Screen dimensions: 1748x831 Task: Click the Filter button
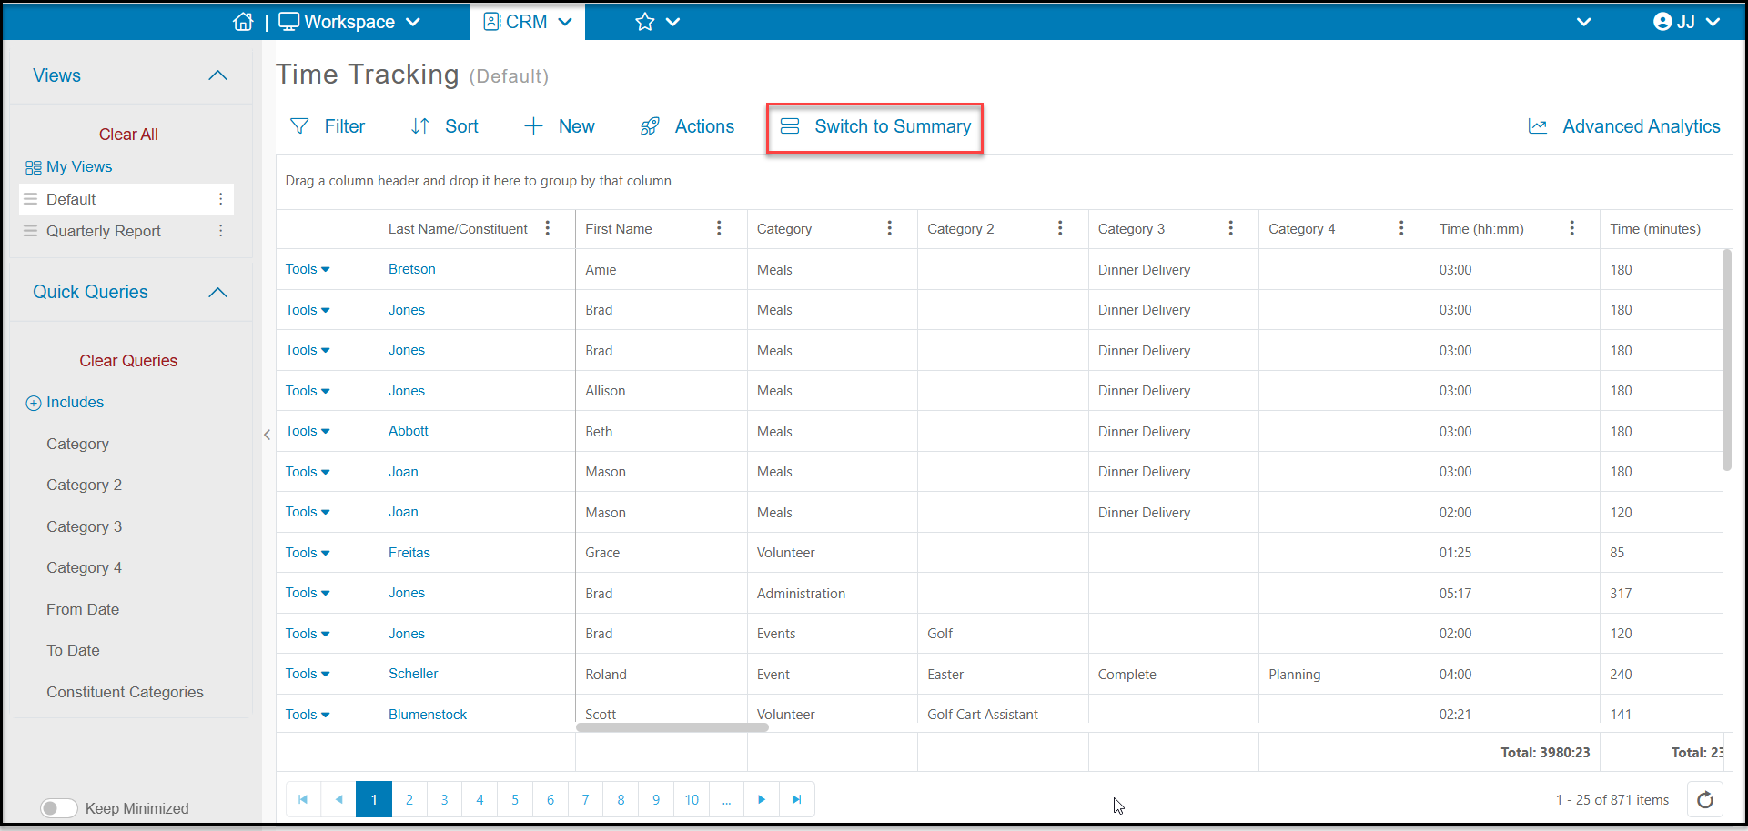pos(327,126)
